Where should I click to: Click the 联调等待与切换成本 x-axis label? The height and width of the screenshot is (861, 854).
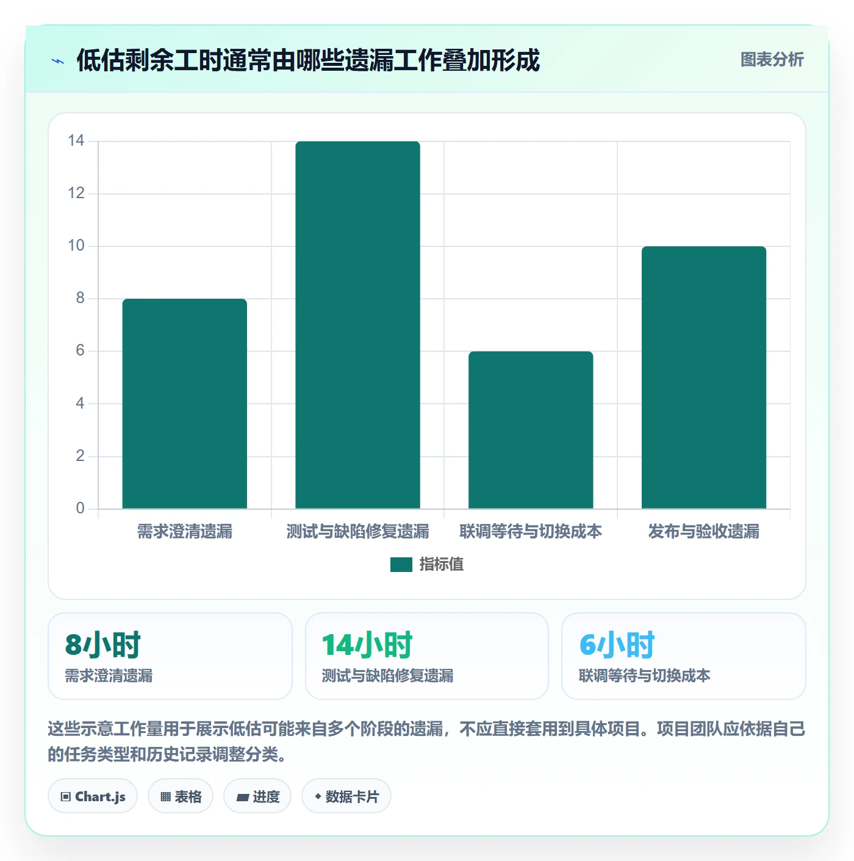(531, 532)
